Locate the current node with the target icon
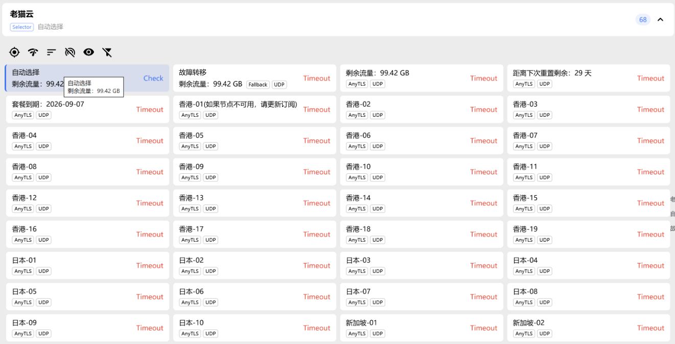 tap(14, 52)
